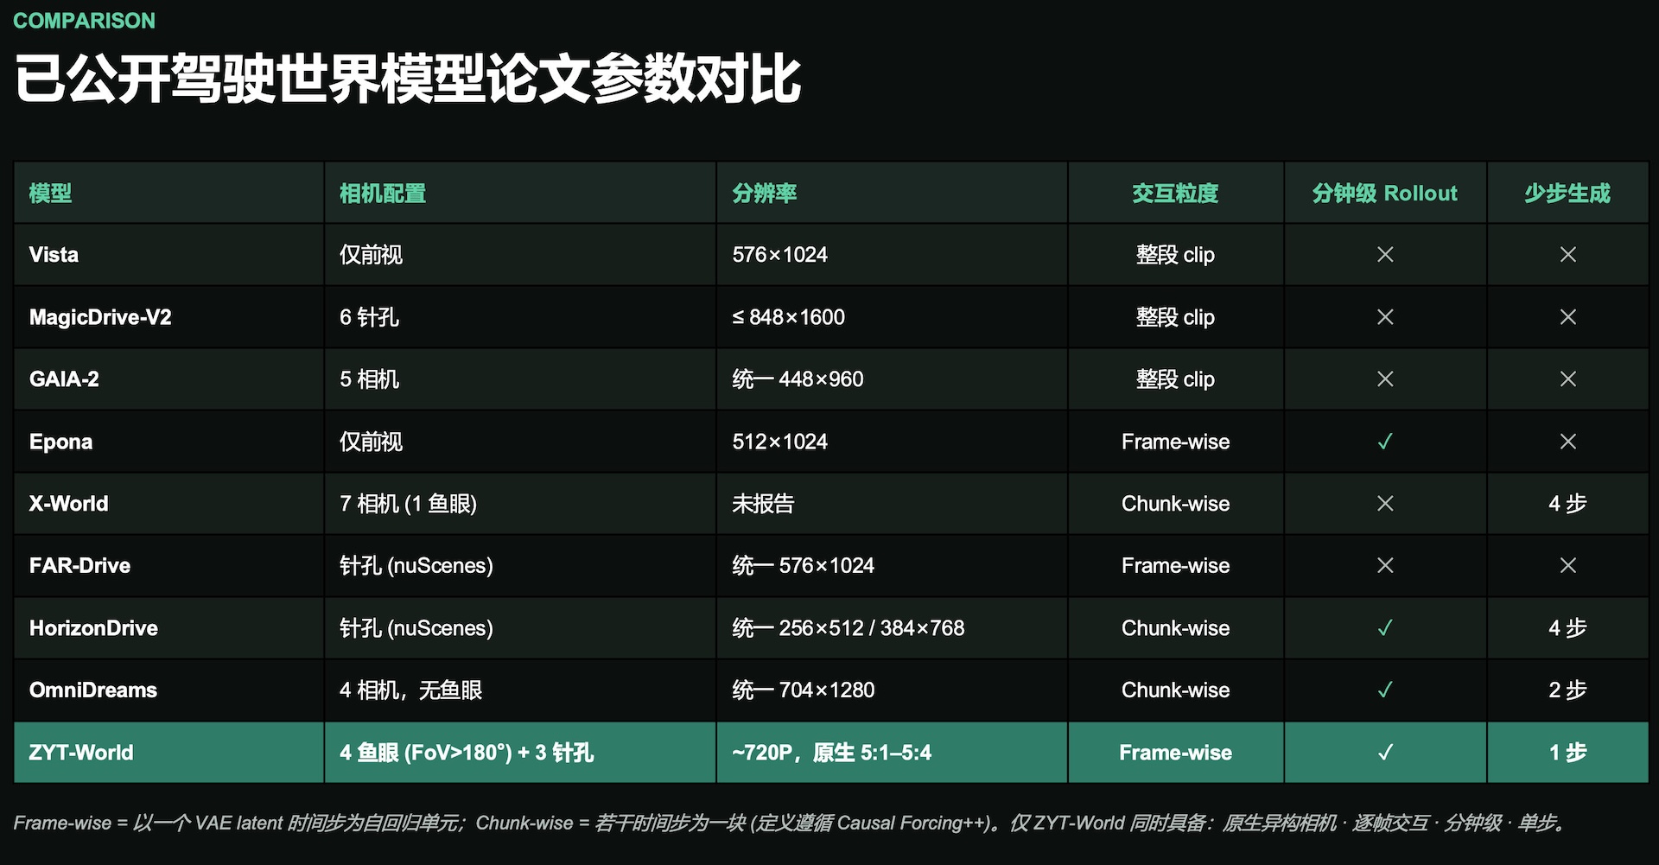The width and height of the screenshot is (1659, 865).
Task: Click the ZYT-World row Rollout checkmark
Action: pos(1385,753)
